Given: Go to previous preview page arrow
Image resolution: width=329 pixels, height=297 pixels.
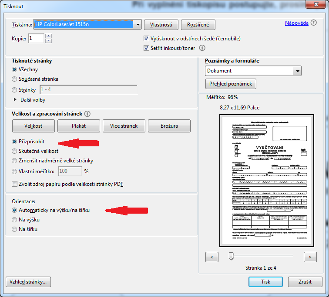Looking at the screenshot, I should 211,257.
